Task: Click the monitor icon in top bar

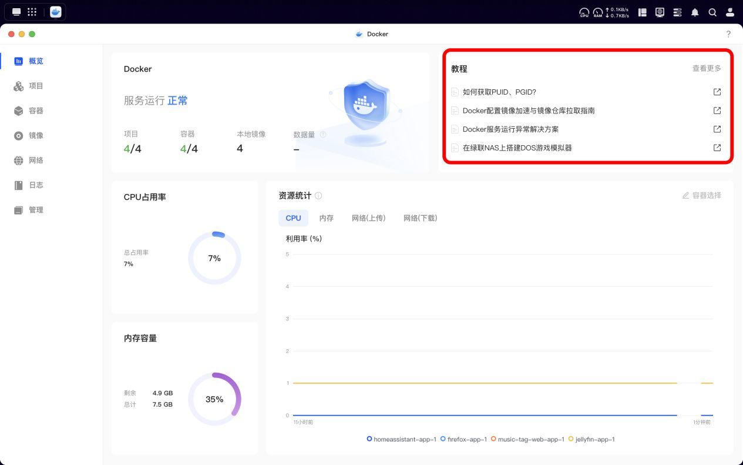Action: tap(660, 12)
